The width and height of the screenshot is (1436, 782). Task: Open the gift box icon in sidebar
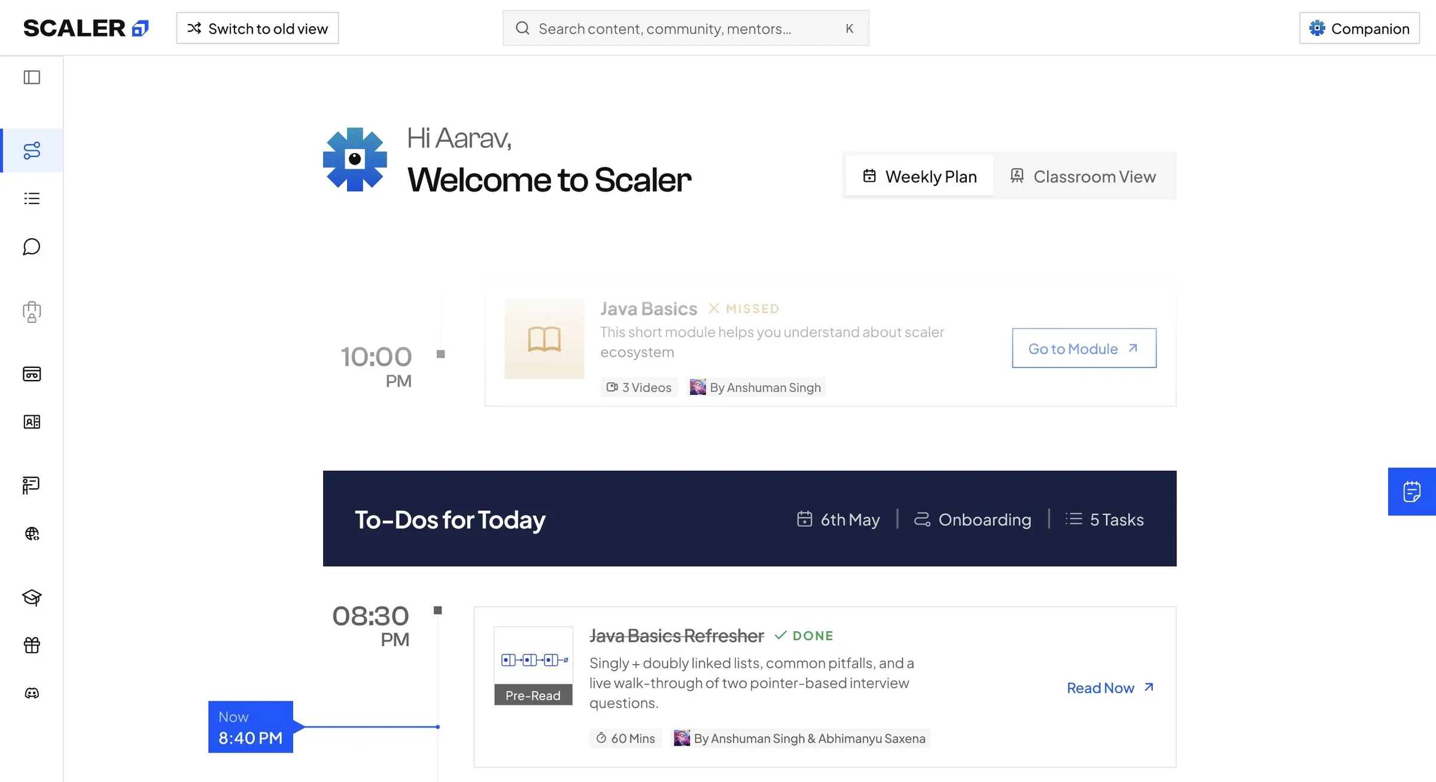point(32,645)
